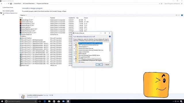
Task: Open the Action Center notification icon
Action: (181, 101)
